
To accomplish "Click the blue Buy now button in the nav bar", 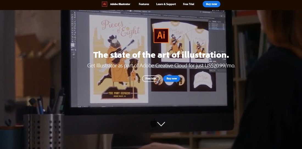I will 211,4.
